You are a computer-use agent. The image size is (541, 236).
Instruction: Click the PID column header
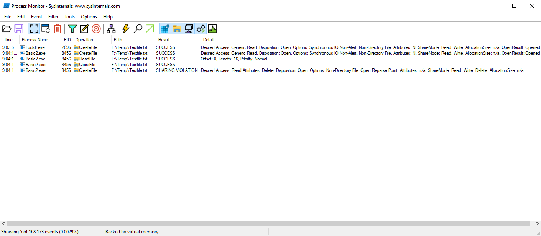pos(65,40)
